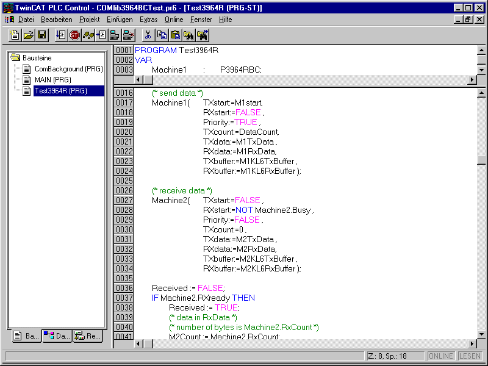Log in using the computer icon

point(115,35)
